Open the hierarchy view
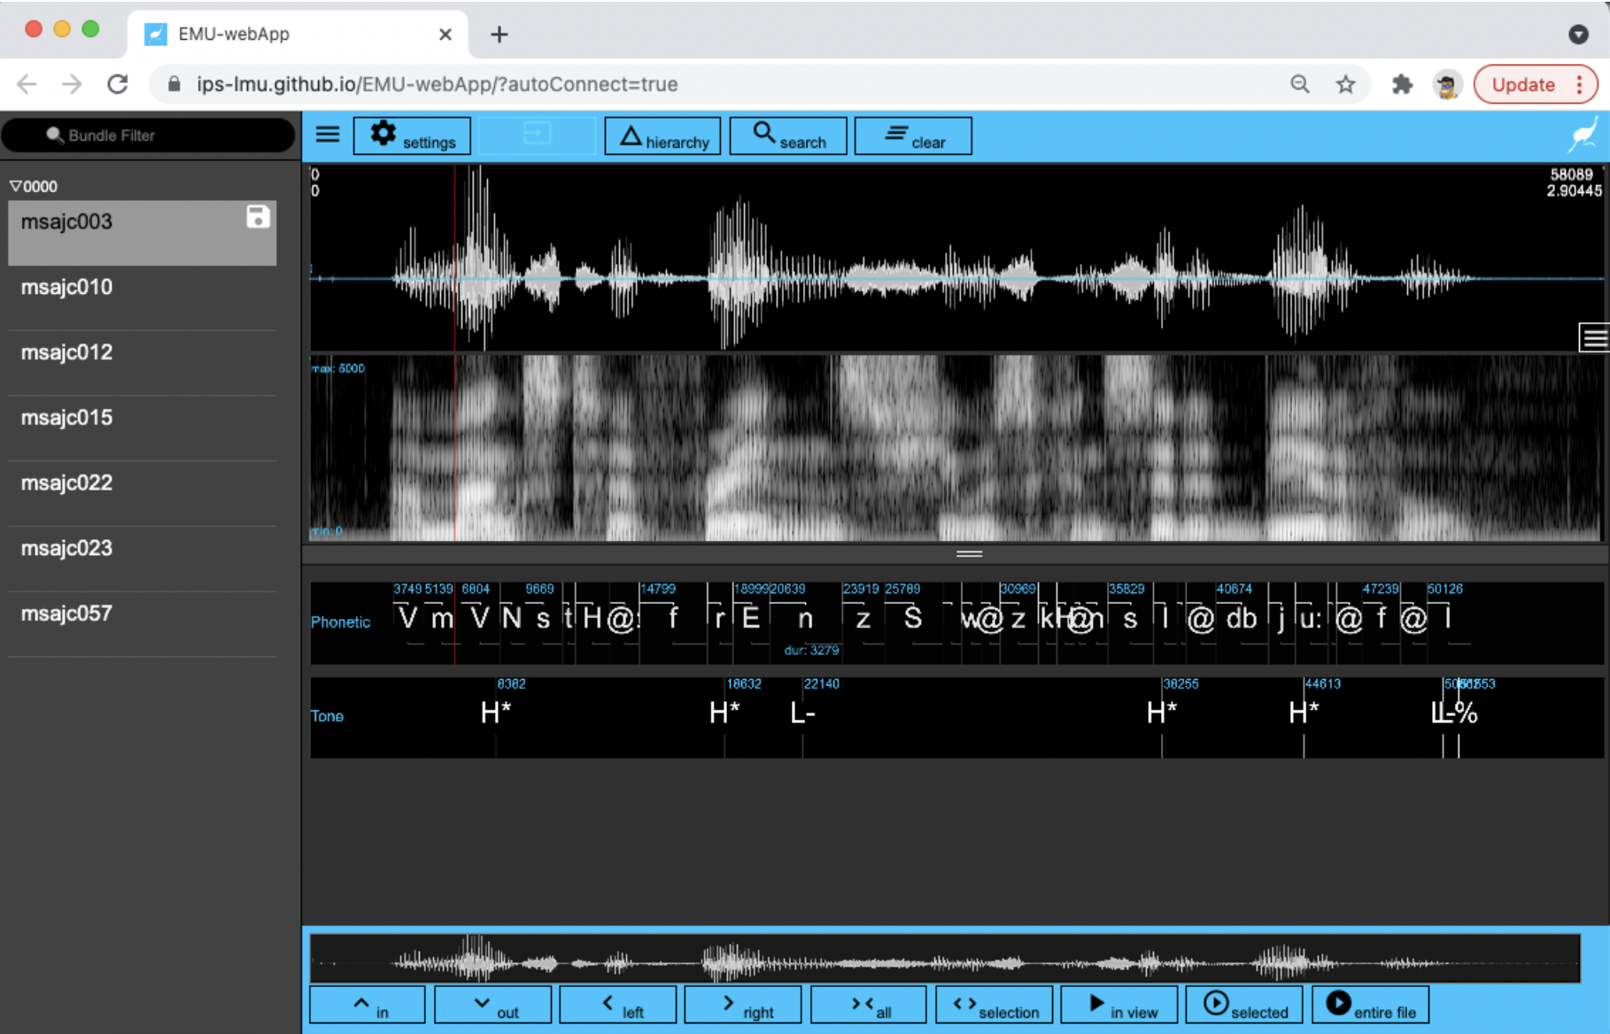1610x1034 pixels. [662, 136]
